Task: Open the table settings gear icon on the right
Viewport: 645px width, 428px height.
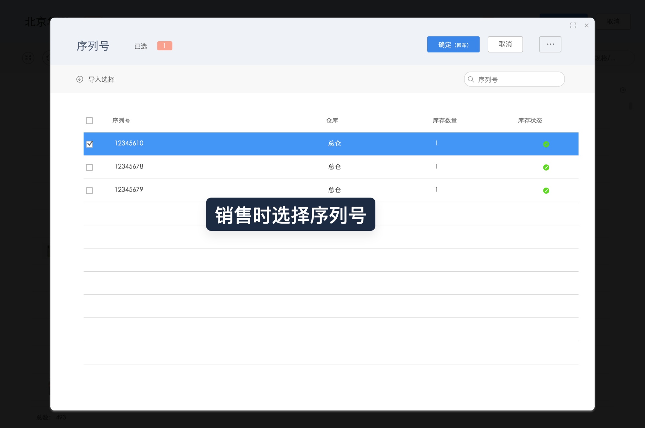Action: 623,90
